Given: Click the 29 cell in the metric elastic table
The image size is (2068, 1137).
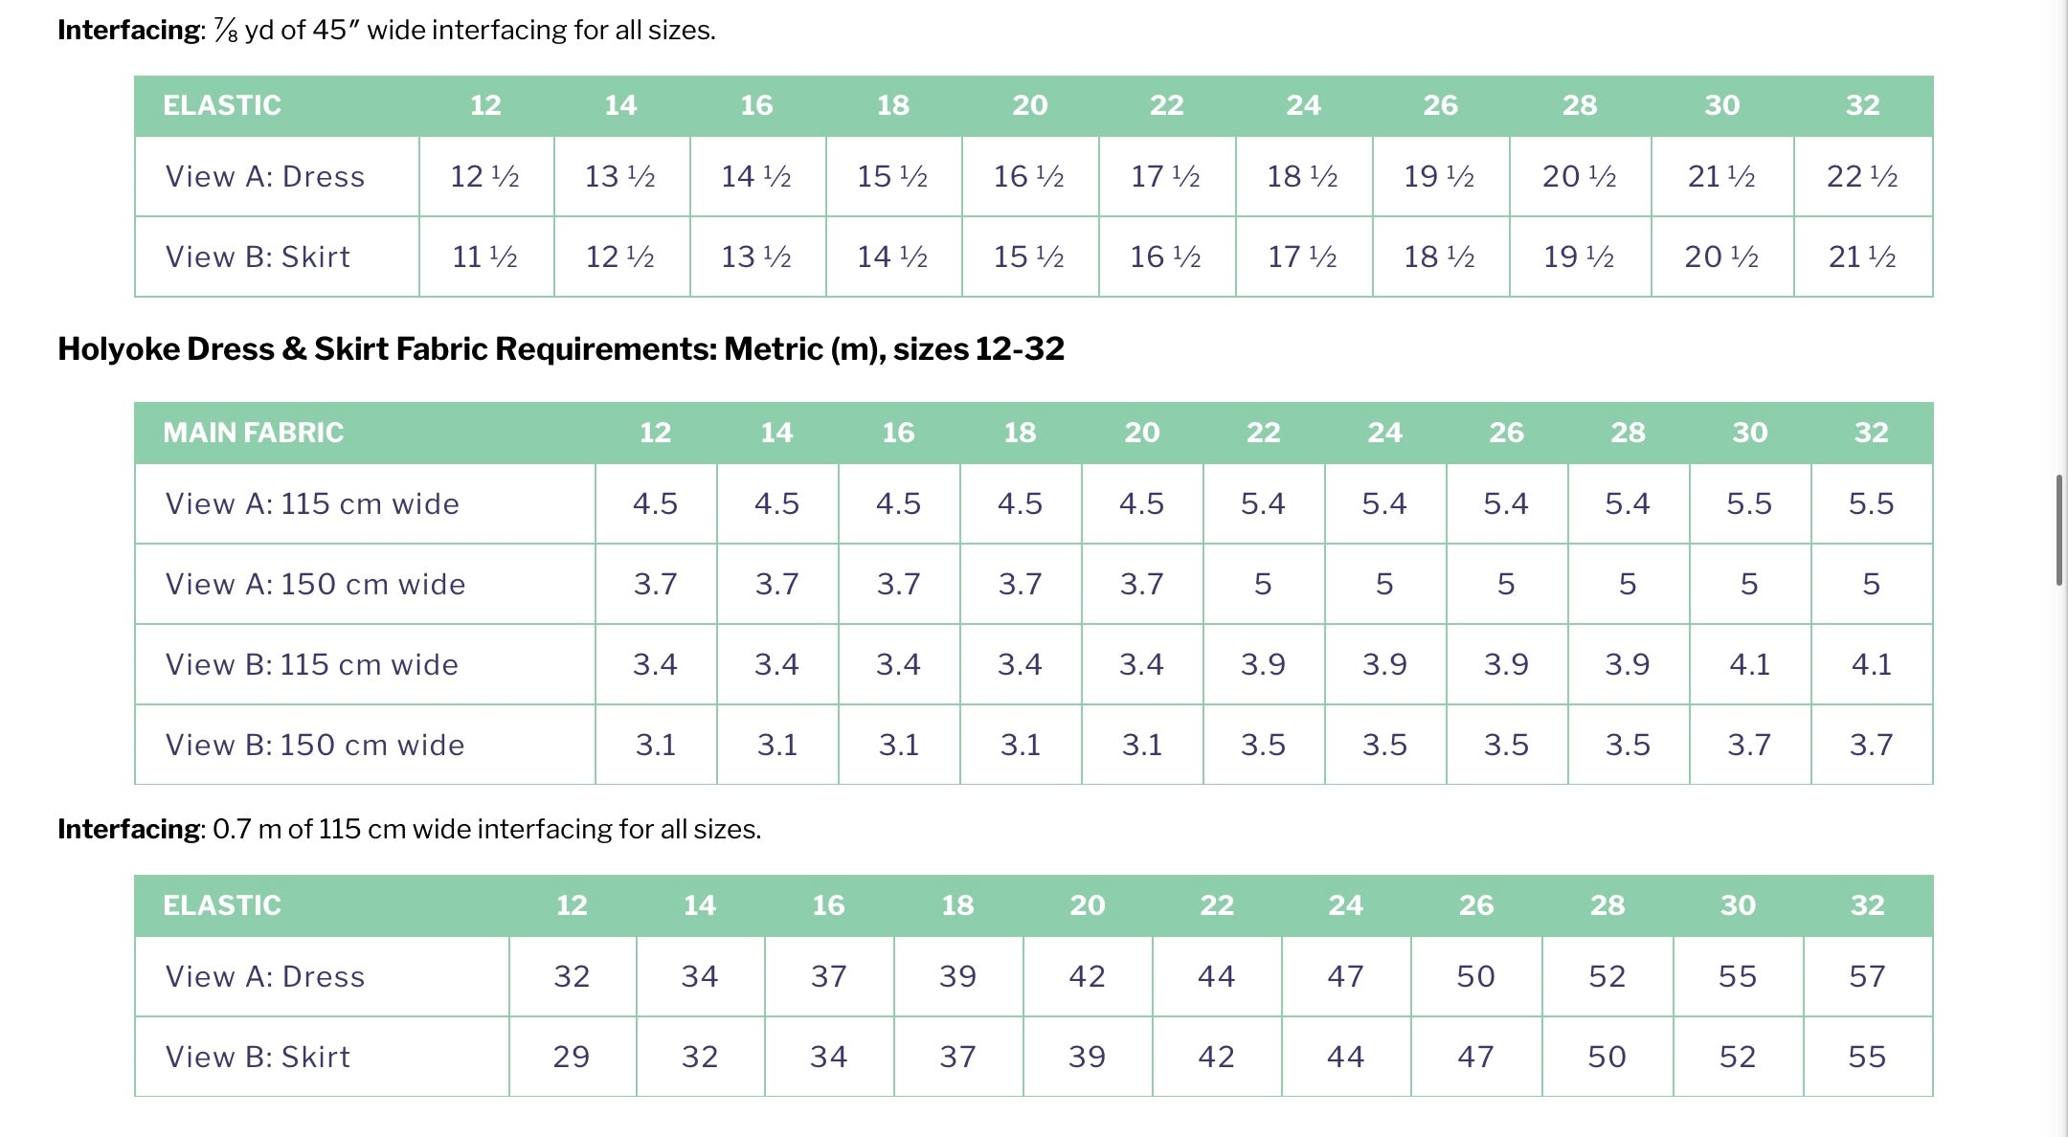Looking at the screenshot, I should [572, 1057].
